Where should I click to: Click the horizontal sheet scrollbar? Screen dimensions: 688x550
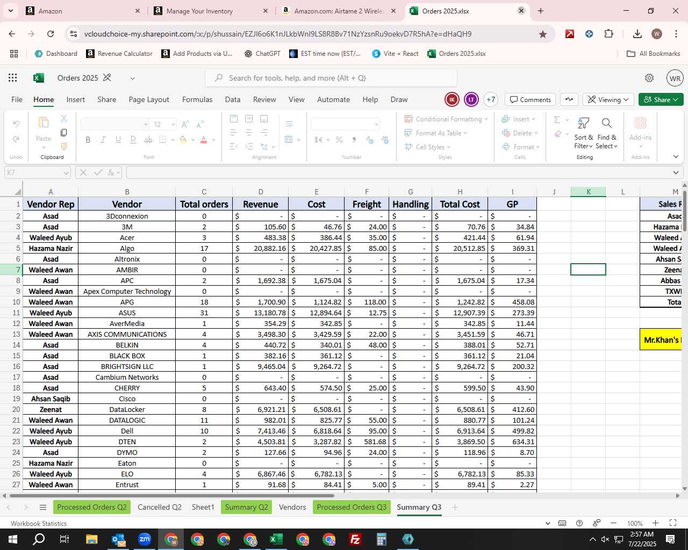point(172,495)
